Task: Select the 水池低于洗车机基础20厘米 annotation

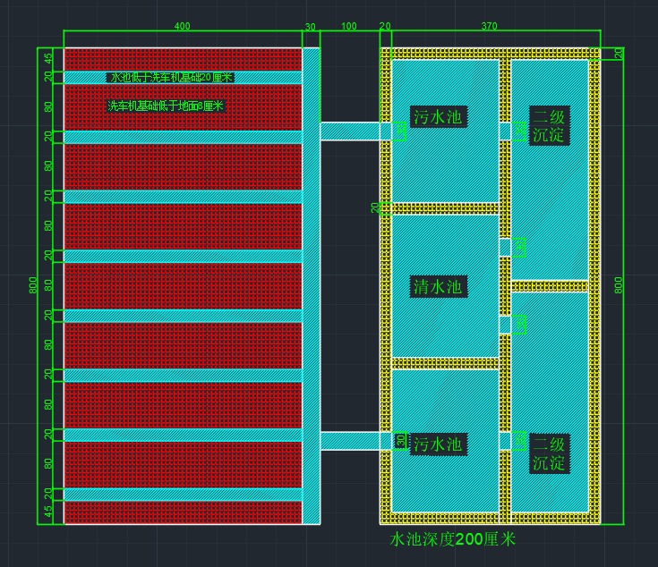Action: click(x=171, y=78)
